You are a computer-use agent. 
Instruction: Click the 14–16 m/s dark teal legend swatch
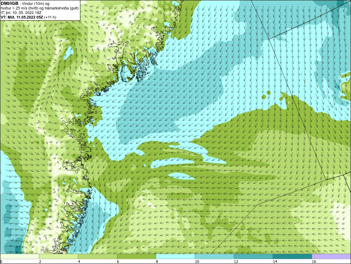(292, 256)
